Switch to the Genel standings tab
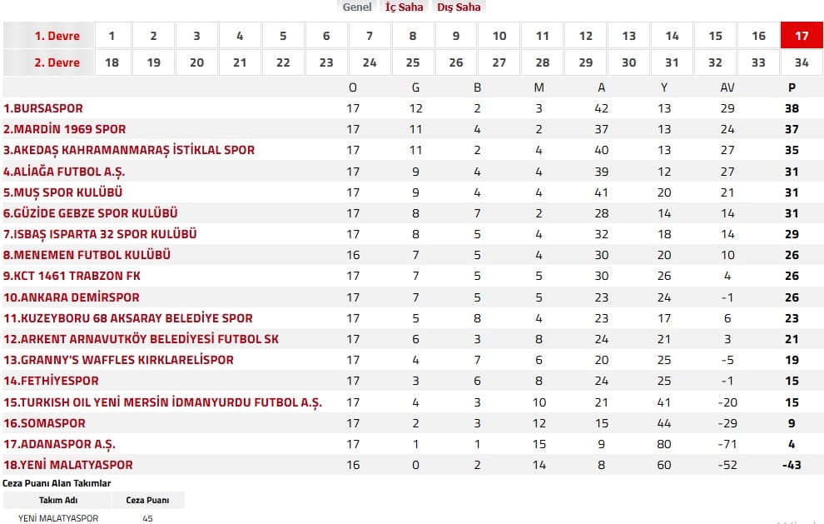824x524 pixels. click(357, 7)
